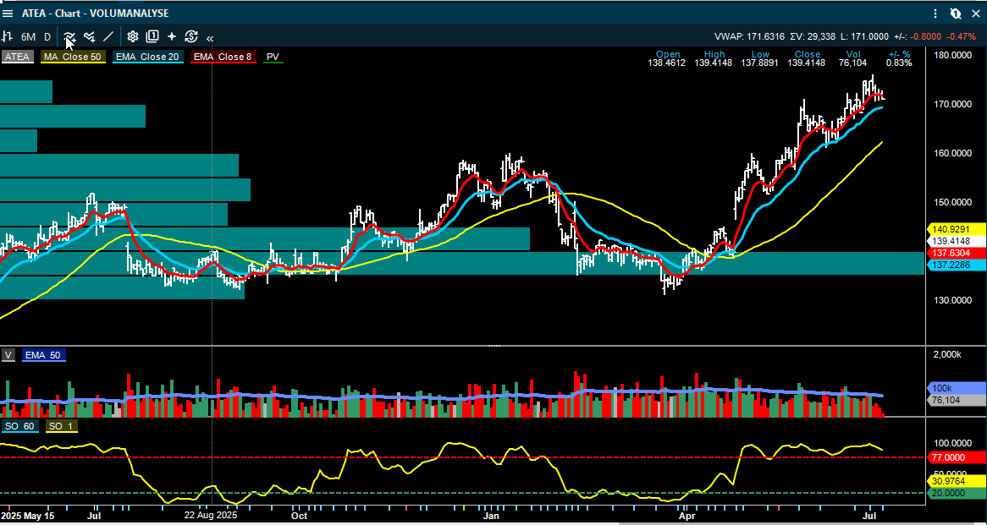Select the MA Close 50 legend
Image resolution: width=987 pixels, height=525 pixels.
click(72, 57)
